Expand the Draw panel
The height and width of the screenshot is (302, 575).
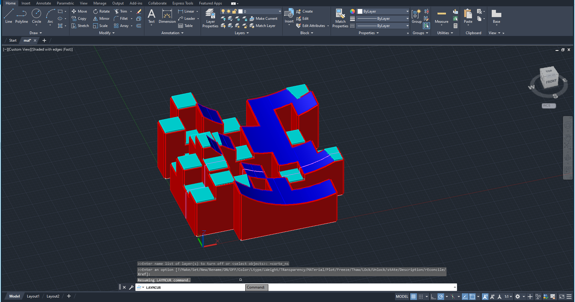coord(36,33)
